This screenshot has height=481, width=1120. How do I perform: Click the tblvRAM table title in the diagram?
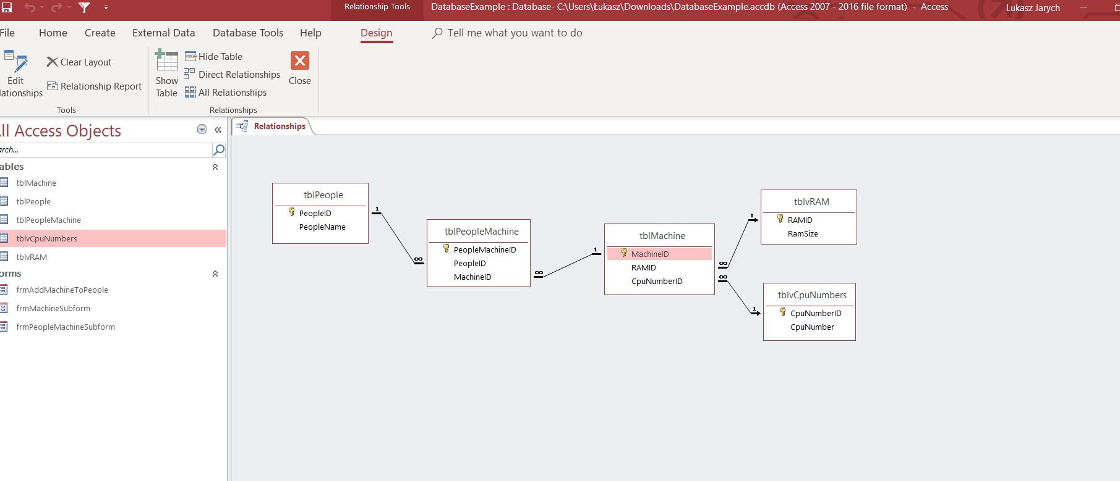pos(811,201)
